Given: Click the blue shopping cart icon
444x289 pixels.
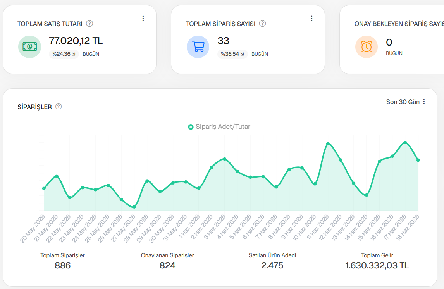Looking at the screenshot, I should tap(198, 47).
